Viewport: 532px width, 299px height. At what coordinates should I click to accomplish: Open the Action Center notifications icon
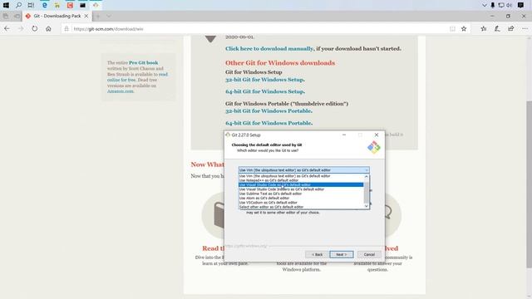tap(521, 5)
